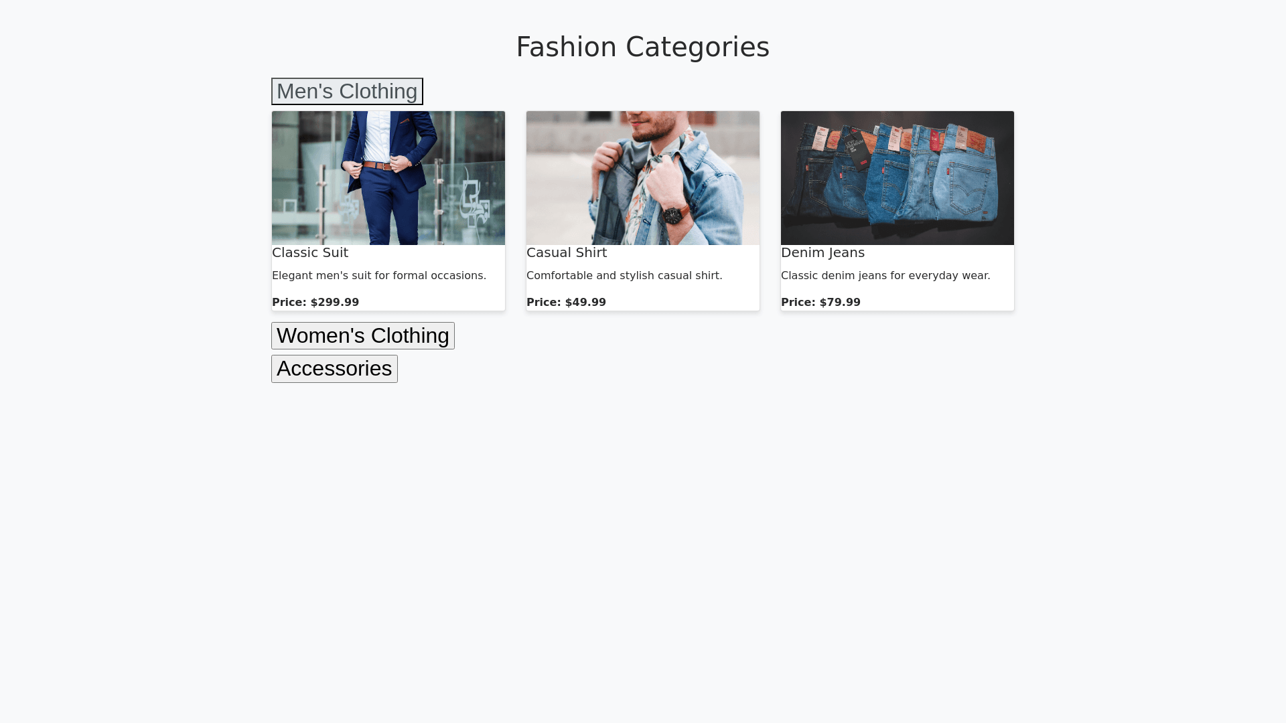Expand the Accessories category
The height and width of the screenshot is (723, 1286).
334,369
